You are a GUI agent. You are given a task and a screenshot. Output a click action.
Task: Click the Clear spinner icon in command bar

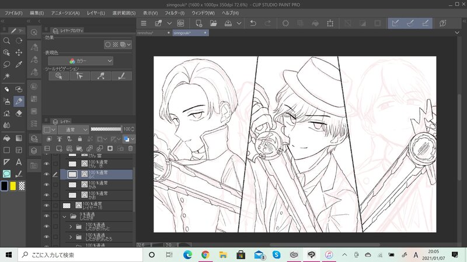285,23
